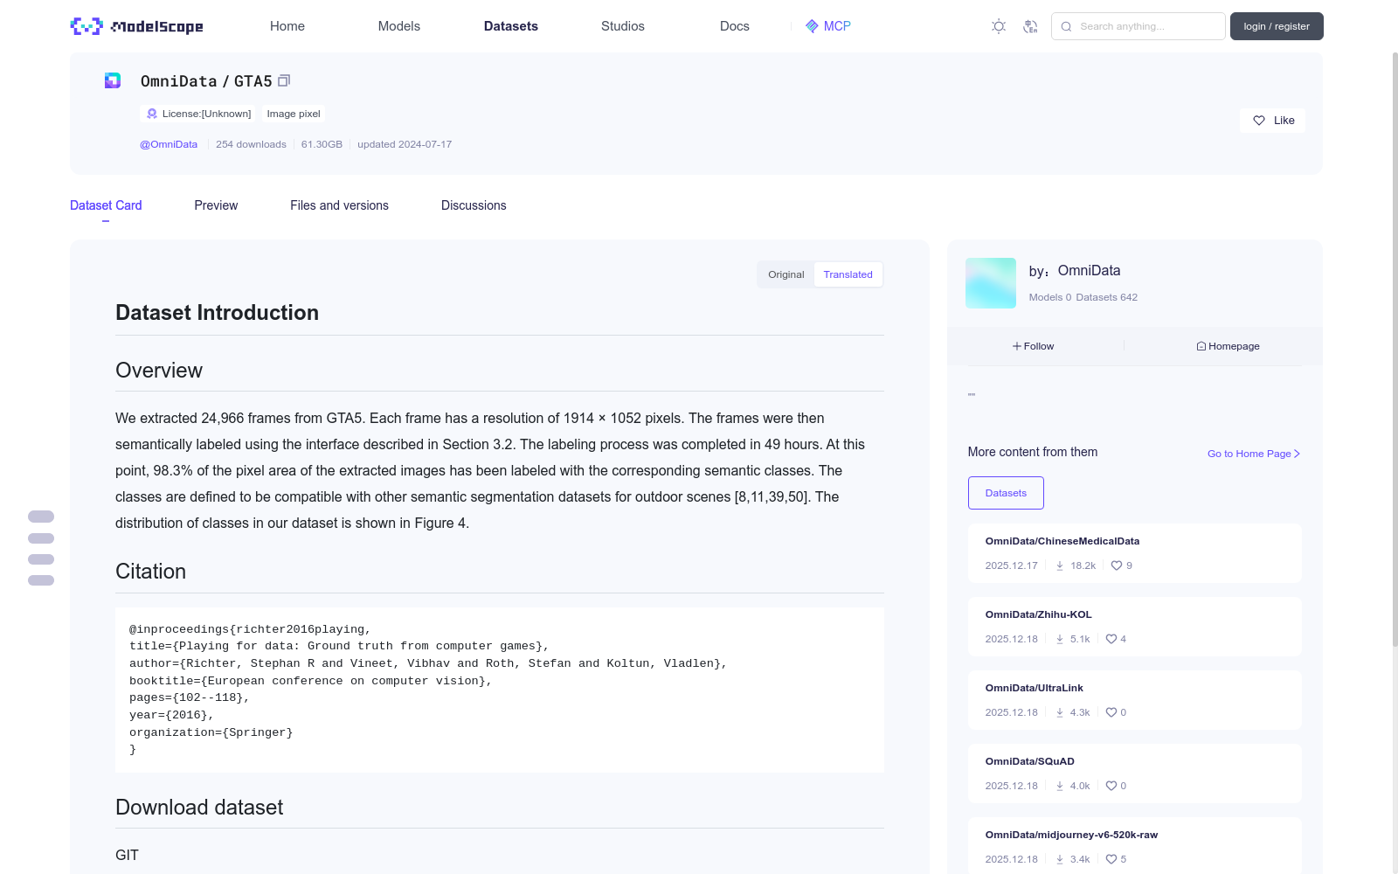Image resolution: width=1398 pixels, height=874 pixels.
Task: Click the license badge icon
Action: (152, 114)
